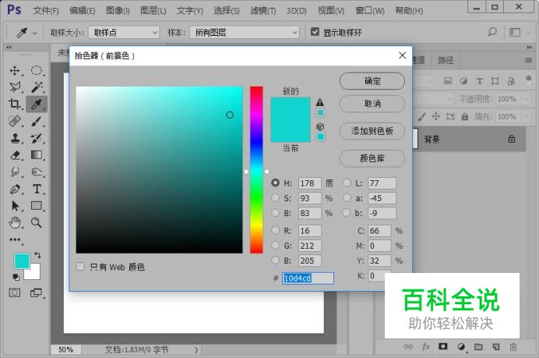Change the screen mode
Screen dimensions: 539x358
click(x=36, y=293)
